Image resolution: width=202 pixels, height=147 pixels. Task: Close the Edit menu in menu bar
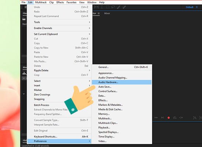pos(30,2)
